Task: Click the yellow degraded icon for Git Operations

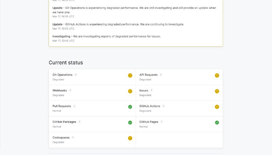Action: click(130, 75)
